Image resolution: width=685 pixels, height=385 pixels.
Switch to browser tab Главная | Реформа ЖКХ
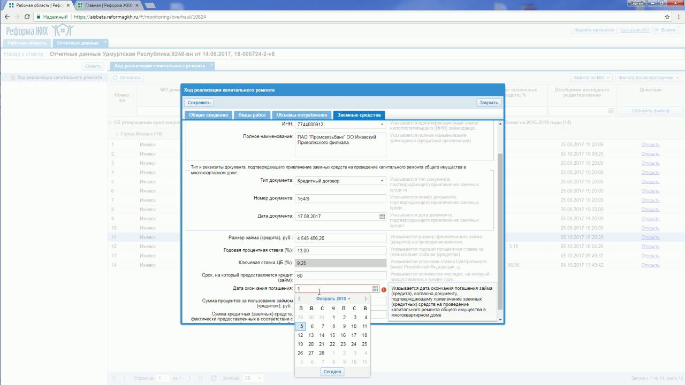coord(109,4)
